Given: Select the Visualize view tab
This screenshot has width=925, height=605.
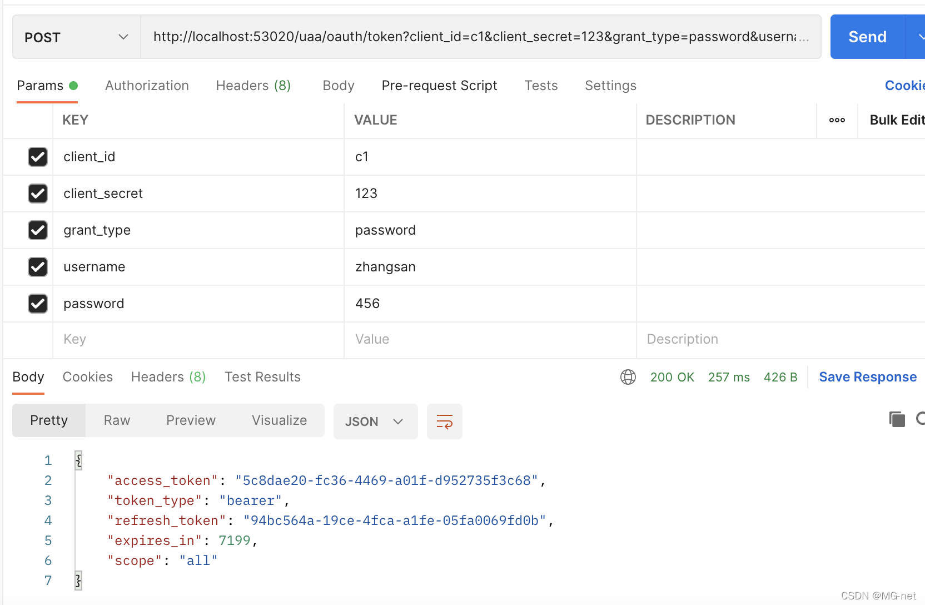Looking at the screenshot, I should click(x=279, y=420).
